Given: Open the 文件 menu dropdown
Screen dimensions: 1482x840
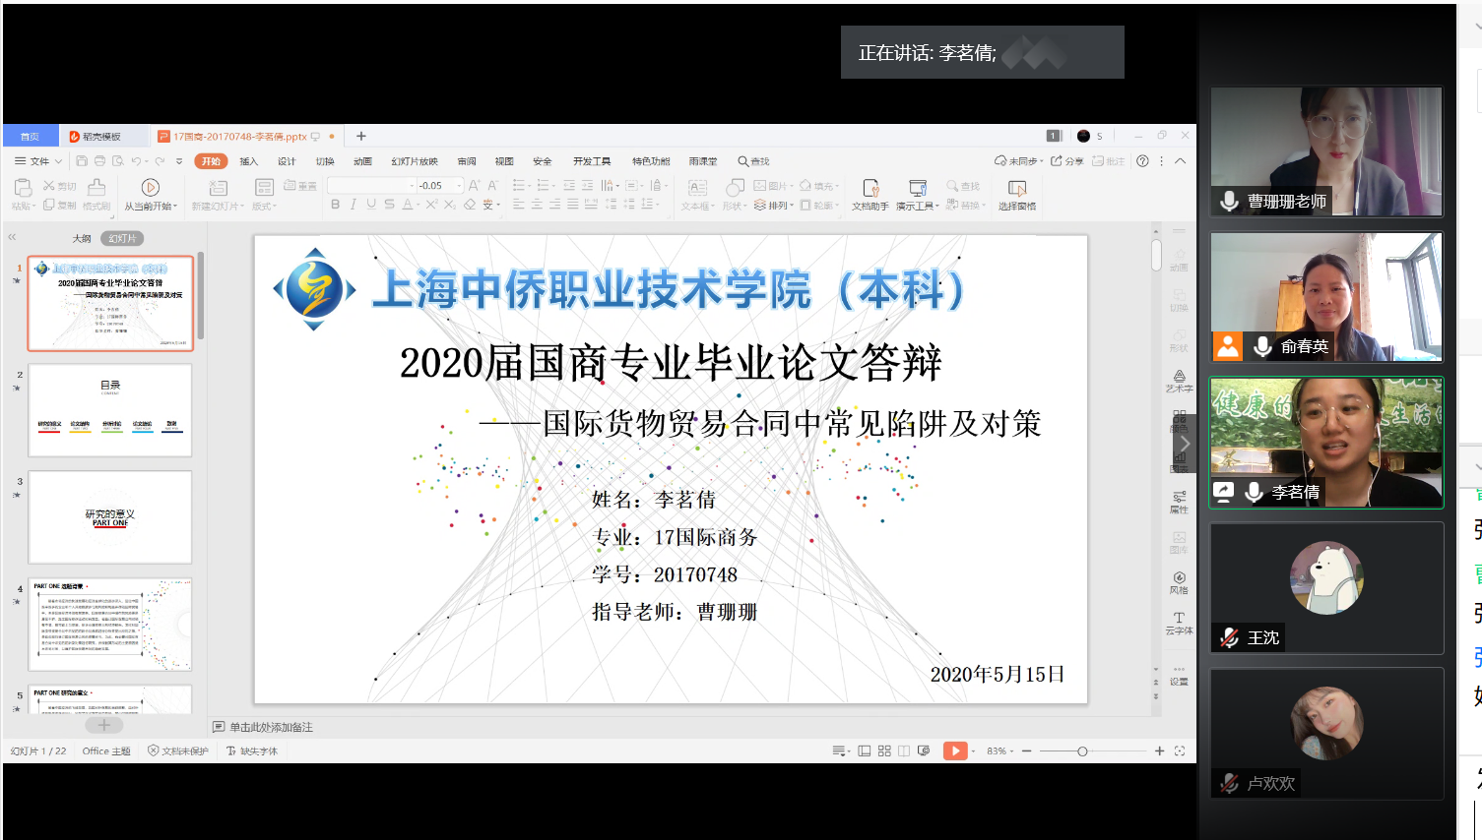Looking at the screenshot, I should tap(38, 161).
